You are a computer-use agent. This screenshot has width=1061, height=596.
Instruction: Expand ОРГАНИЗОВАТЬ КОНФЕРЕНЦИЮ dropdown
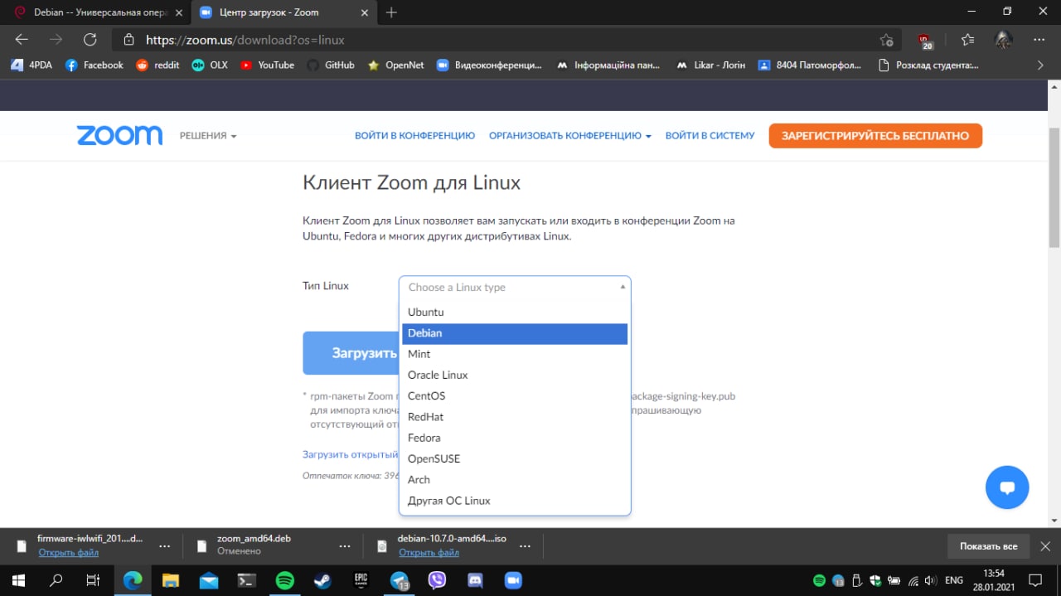pos(570,136)
